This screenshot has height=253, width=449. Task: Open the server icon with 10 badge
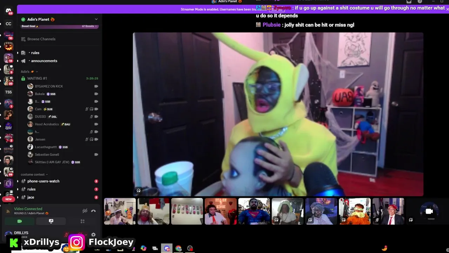pos(8,35)
